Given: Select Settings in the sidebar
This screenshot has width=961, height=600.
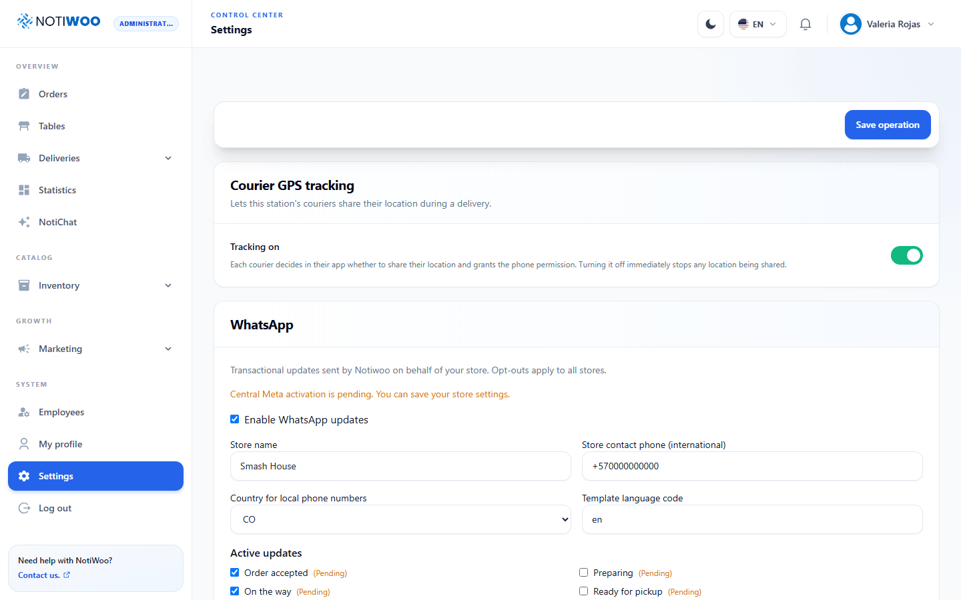Looking at the screenshot, I should (95, 476).
